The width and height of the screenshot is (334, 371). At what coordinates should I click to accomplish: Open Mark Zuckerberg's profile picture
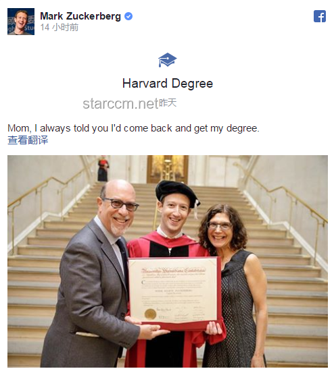click(21, 22)
